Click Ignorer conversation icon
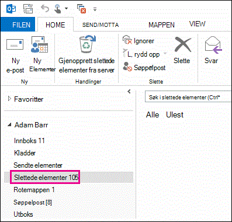Viewport: 232px width, 222px height. click(x=127, y=40)
